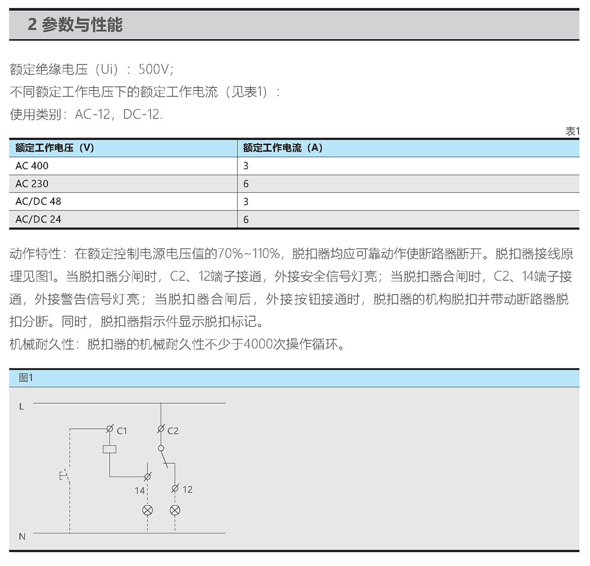Click the column header "额定工作电流（A）"
590x566 pixels.
(x=283, y=148)
